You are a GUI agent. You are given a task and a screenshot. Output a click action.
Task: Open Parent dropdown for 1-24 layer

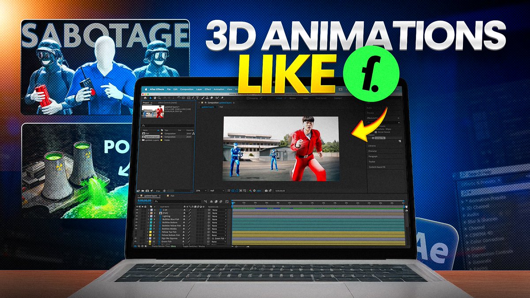[x=220, y=210]
